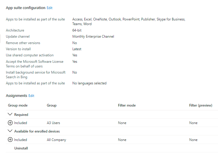Click Use shared computer activation label

(29, 55)
